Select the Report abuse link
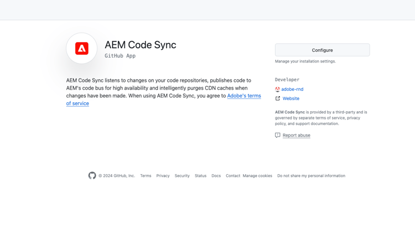Viewport: 415px width, 250px height. [296, 135]
